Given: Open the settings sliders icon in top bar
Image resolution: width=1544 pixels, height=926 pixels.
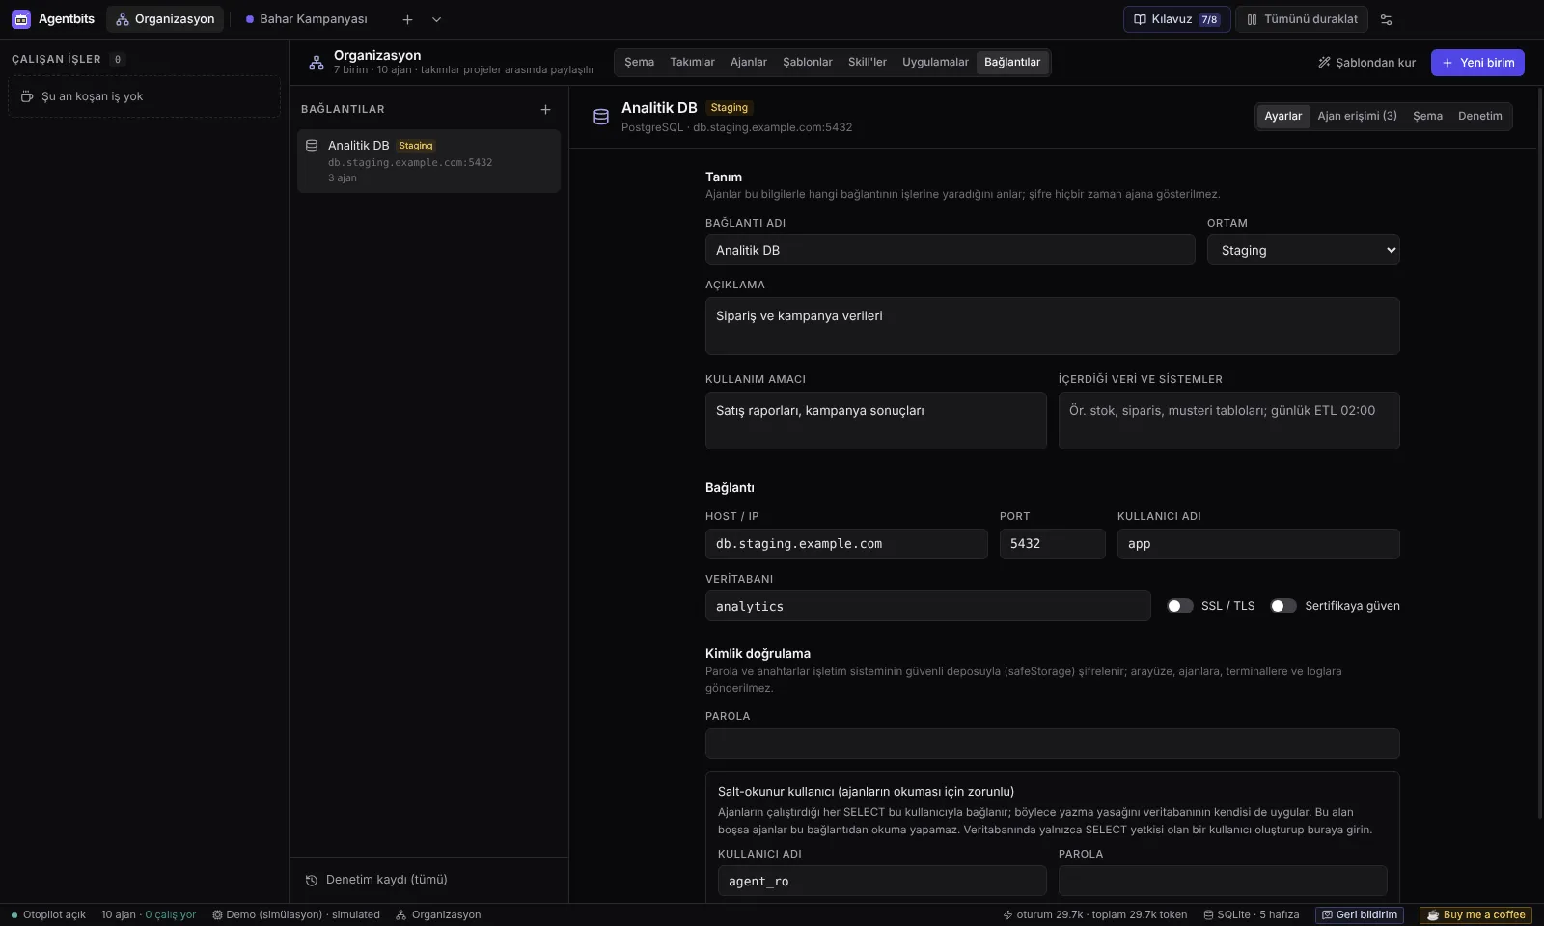Looking at the screenshot, I should coord(1387,19).
